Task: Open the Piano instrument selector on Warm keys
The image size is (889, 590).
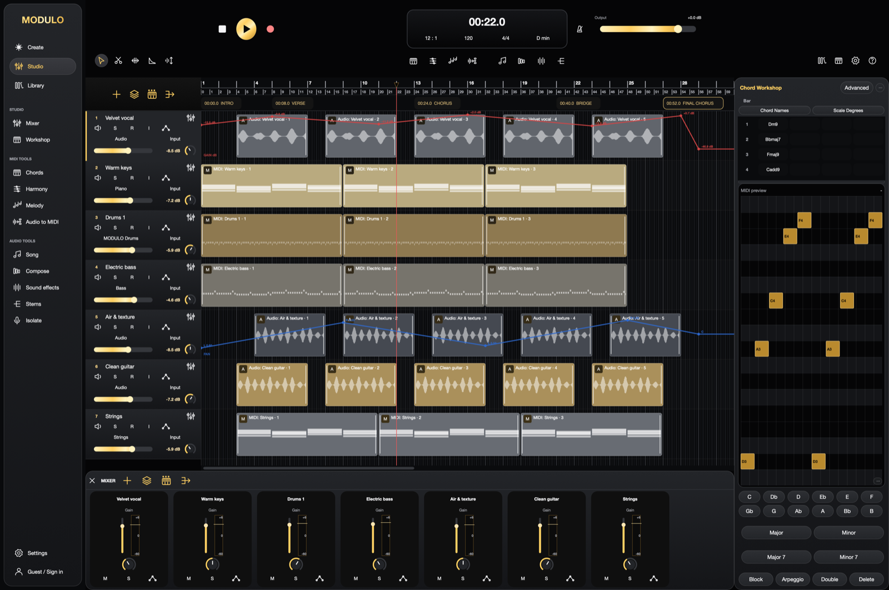Action: coord(121,189)
